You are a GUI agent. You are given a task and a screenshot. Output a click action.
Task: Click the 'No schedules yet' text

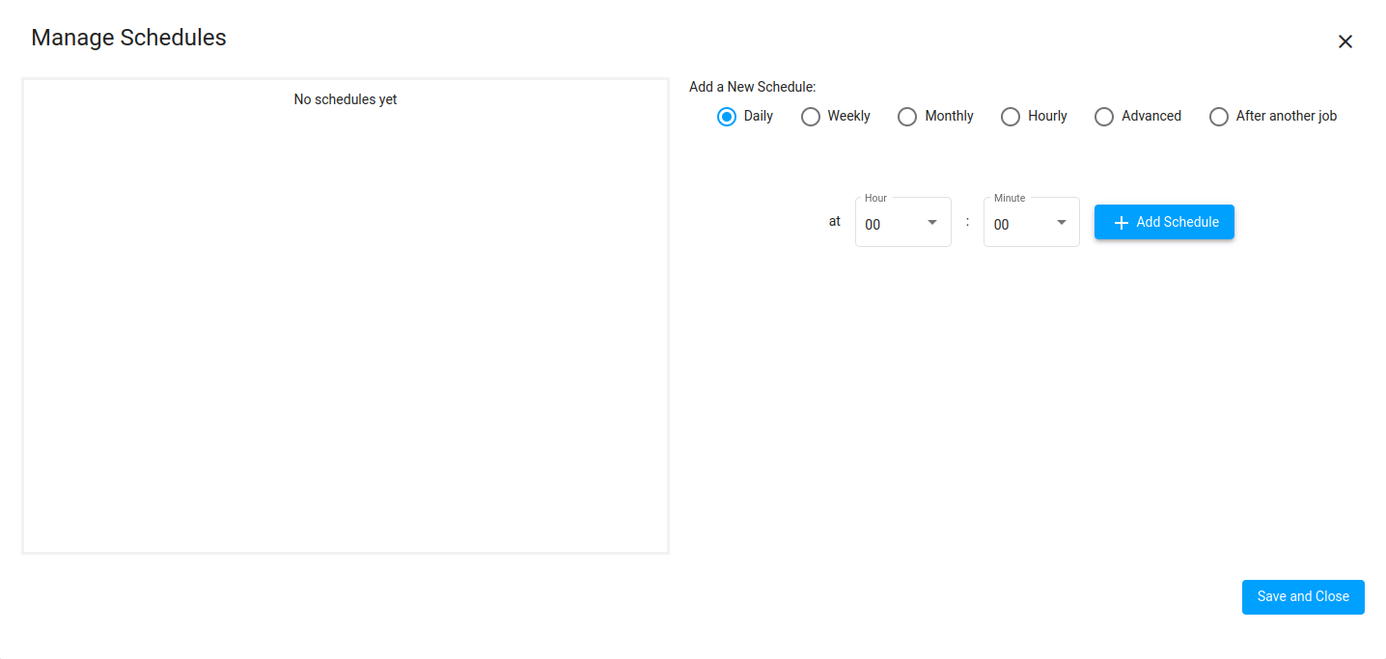pos(345,98)
